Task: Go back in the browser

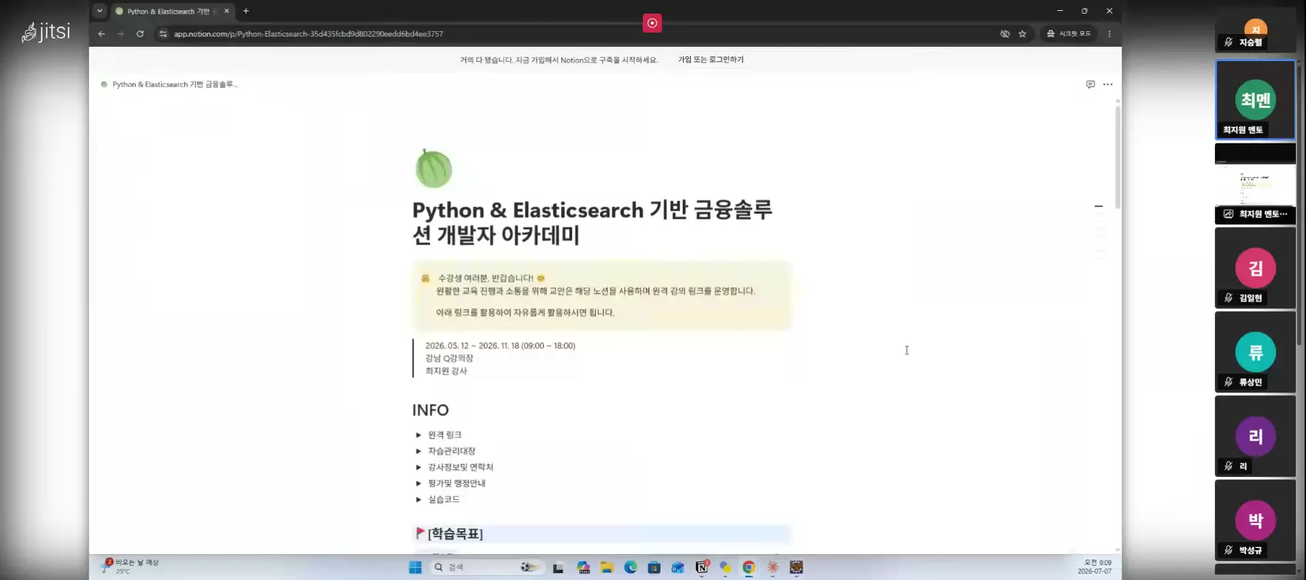Action: [x=101, y=34]
